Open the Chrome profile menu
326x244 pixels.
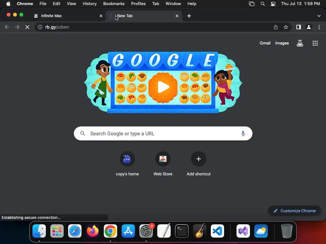pyautogui.click(x=309, y=27)
